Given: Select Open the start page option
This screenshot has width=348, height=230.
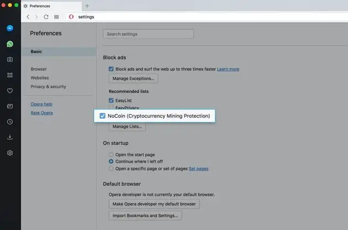Looking at the screenshot, I should tap(111, 154).
